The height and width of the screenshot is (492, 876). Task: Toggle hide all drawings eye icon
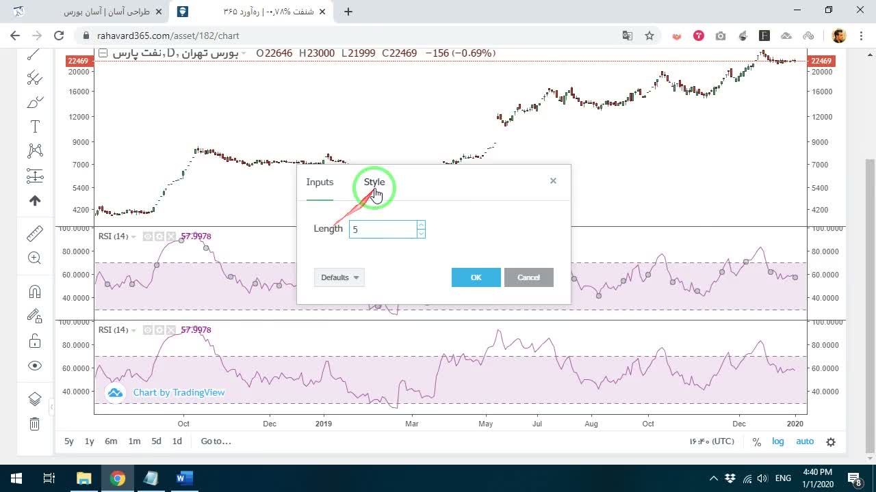[x=35, y=366]
